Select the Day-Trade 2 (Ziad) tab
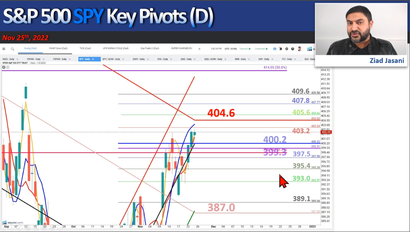Screen dimensions: 410x232 (150, 49)
